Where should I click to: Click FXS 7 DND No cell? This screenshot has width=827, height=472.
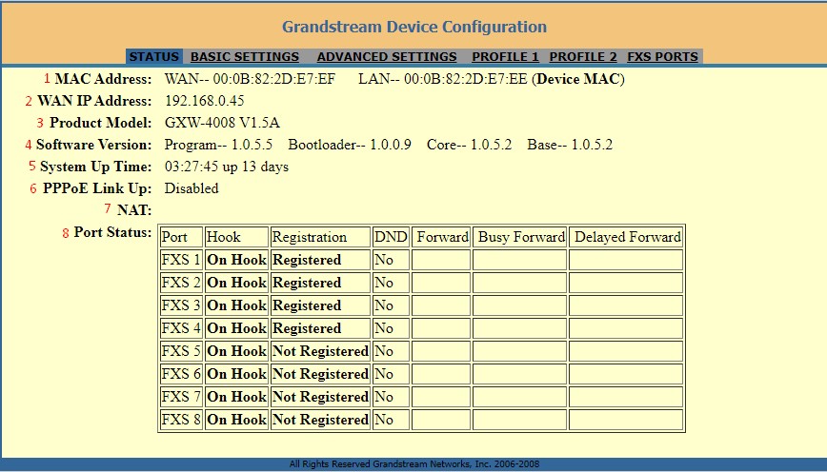click(391, 397)
